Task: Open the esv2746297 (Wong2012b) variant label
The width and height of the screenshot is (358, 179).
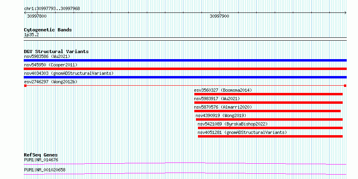Action: pos(51,82)
